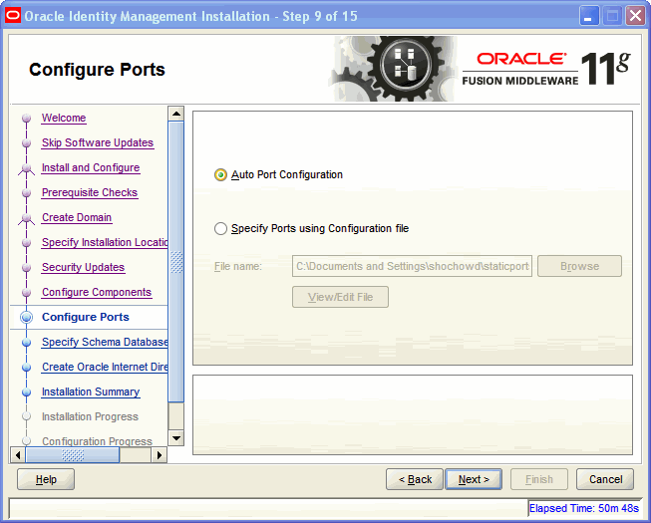Click step bullet beside Skip Software Updates
This screenshot has width=651, height=523.
(x=26, y=143)
